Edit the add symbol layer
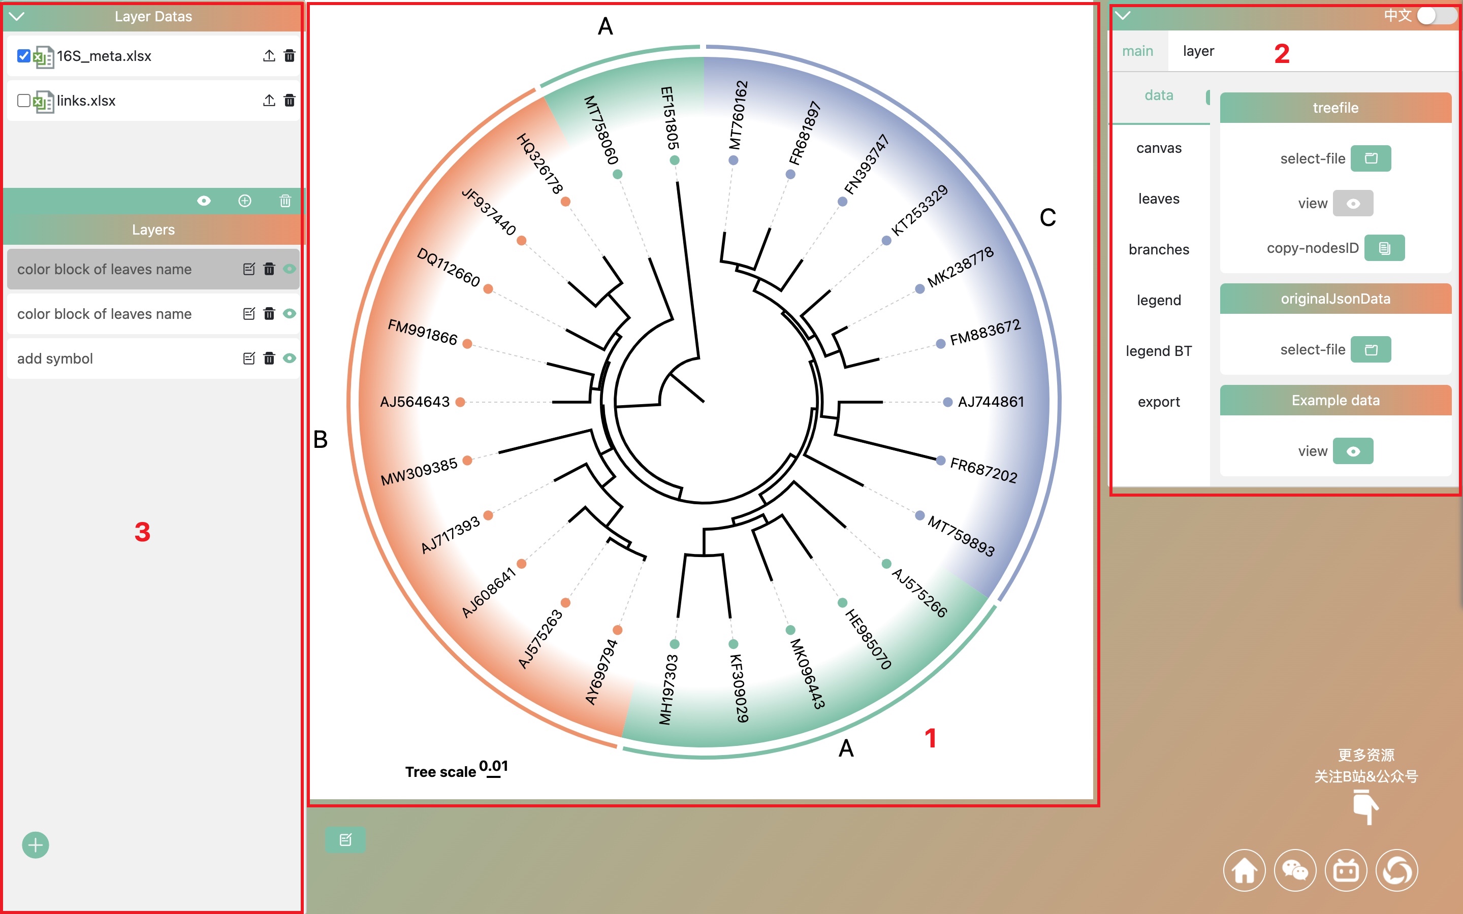Screen dimensions: 1463x914 [249, 358]
